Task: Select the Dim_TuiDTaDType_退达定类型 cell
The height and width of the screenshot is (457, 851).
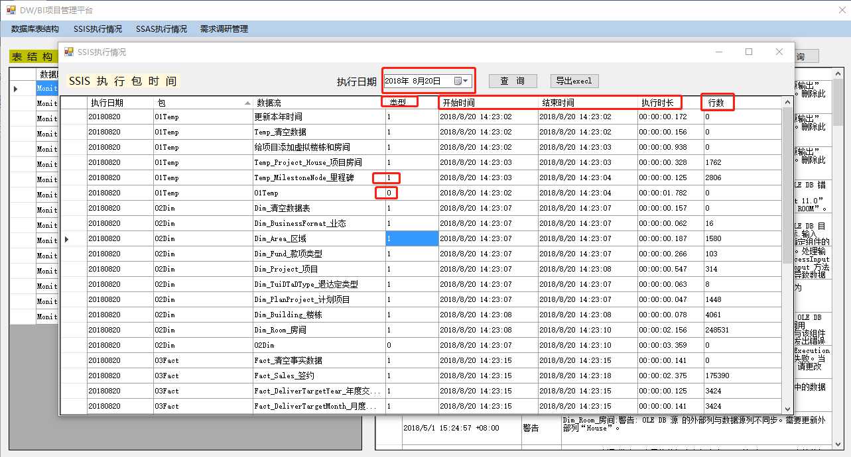Action: [x=319, y=284]
